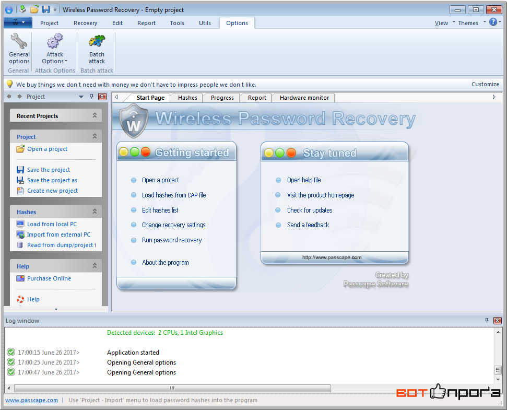Click the log window scroll up arrow
Screen dimensions: 507x410
point(498,332)
